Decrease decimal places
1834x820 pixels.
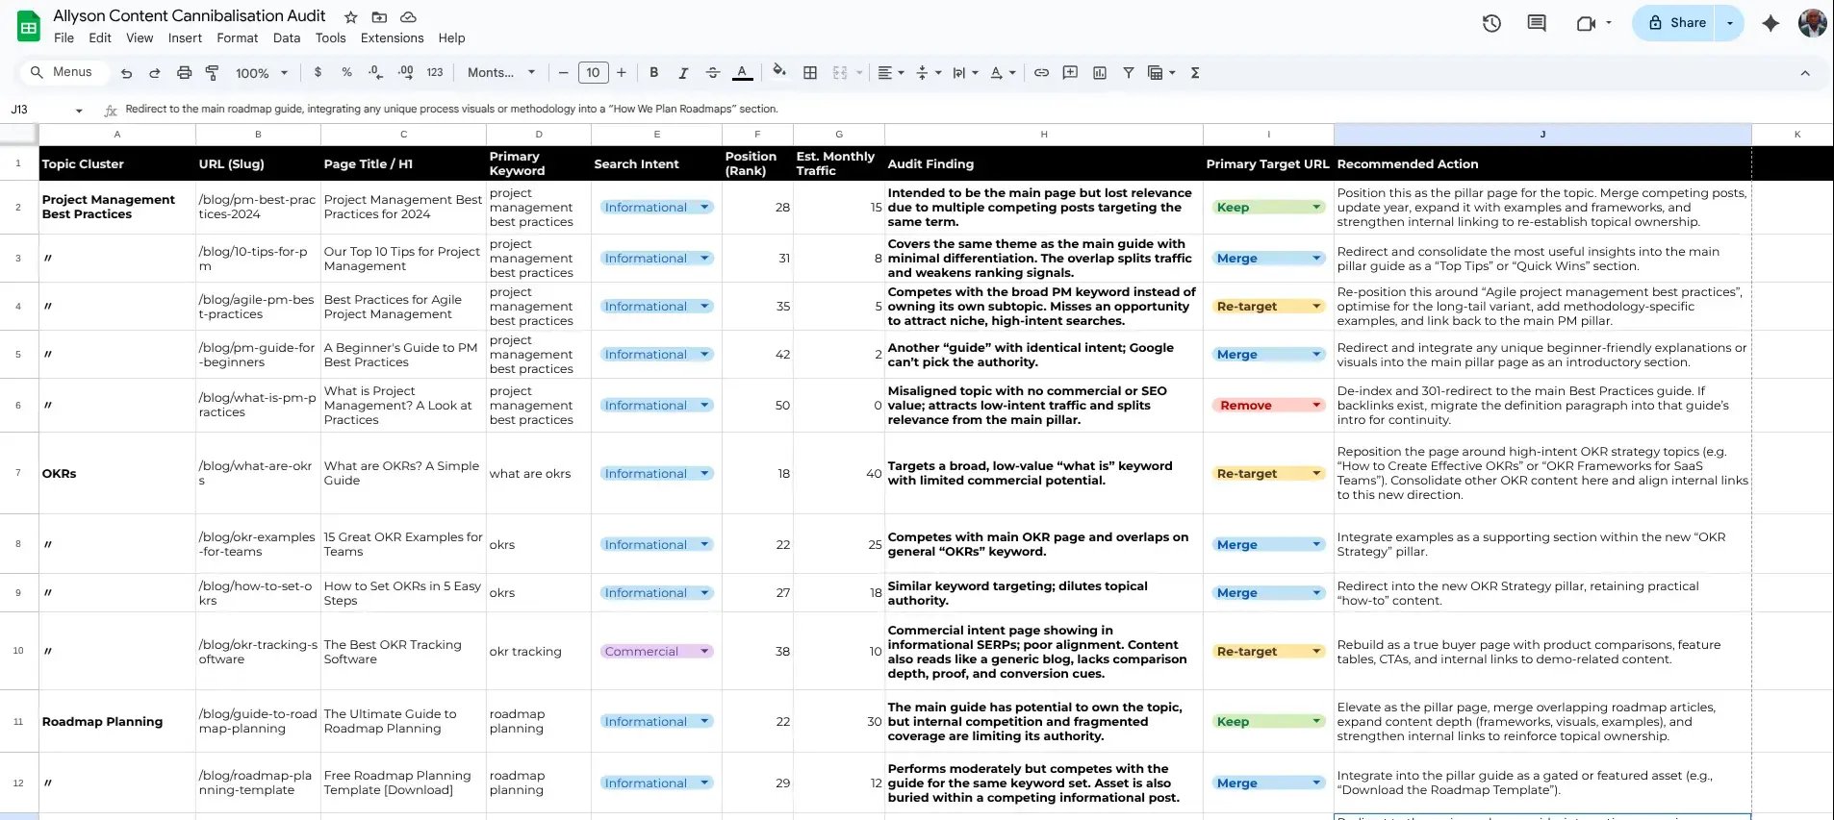tap(375, 73)
